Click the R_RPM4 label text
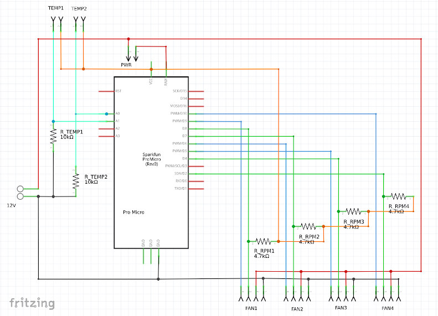 (x=399, y=206)
